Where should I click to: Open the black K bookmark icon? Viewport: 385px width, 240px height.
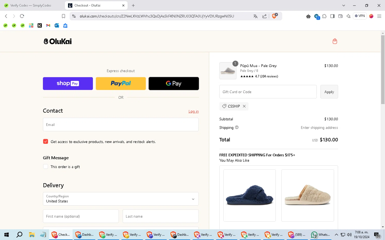(40, 26)
